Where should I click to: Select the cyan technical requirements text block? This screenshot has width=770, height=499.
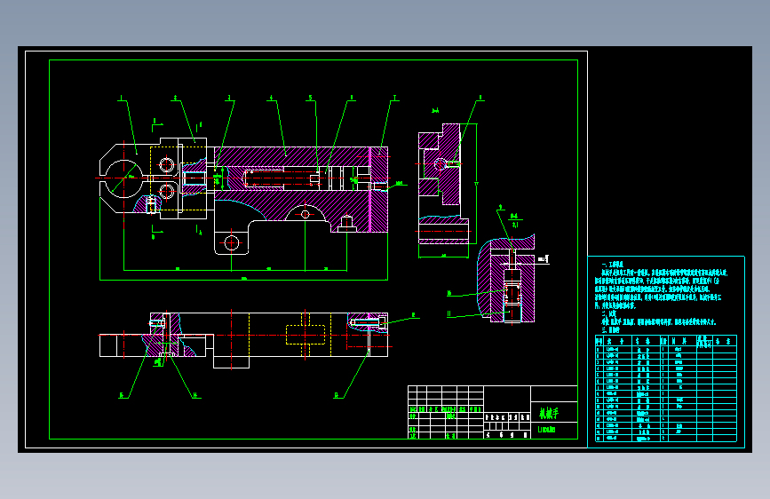click(661, 298)
